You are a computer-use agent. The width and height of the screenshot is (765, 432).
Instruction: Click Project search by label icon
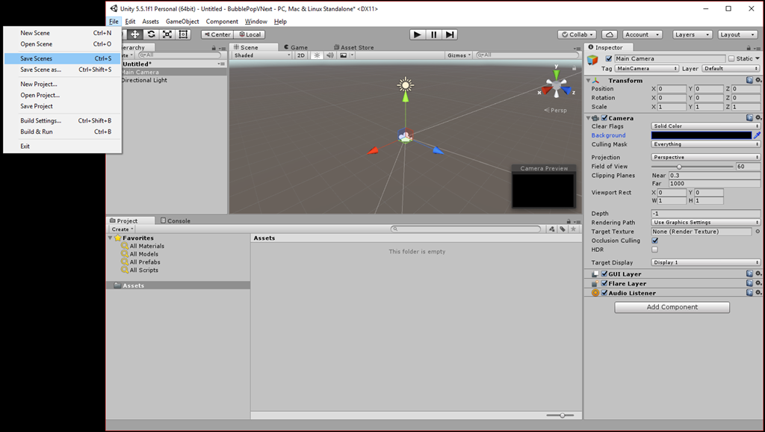click(563, 229)
